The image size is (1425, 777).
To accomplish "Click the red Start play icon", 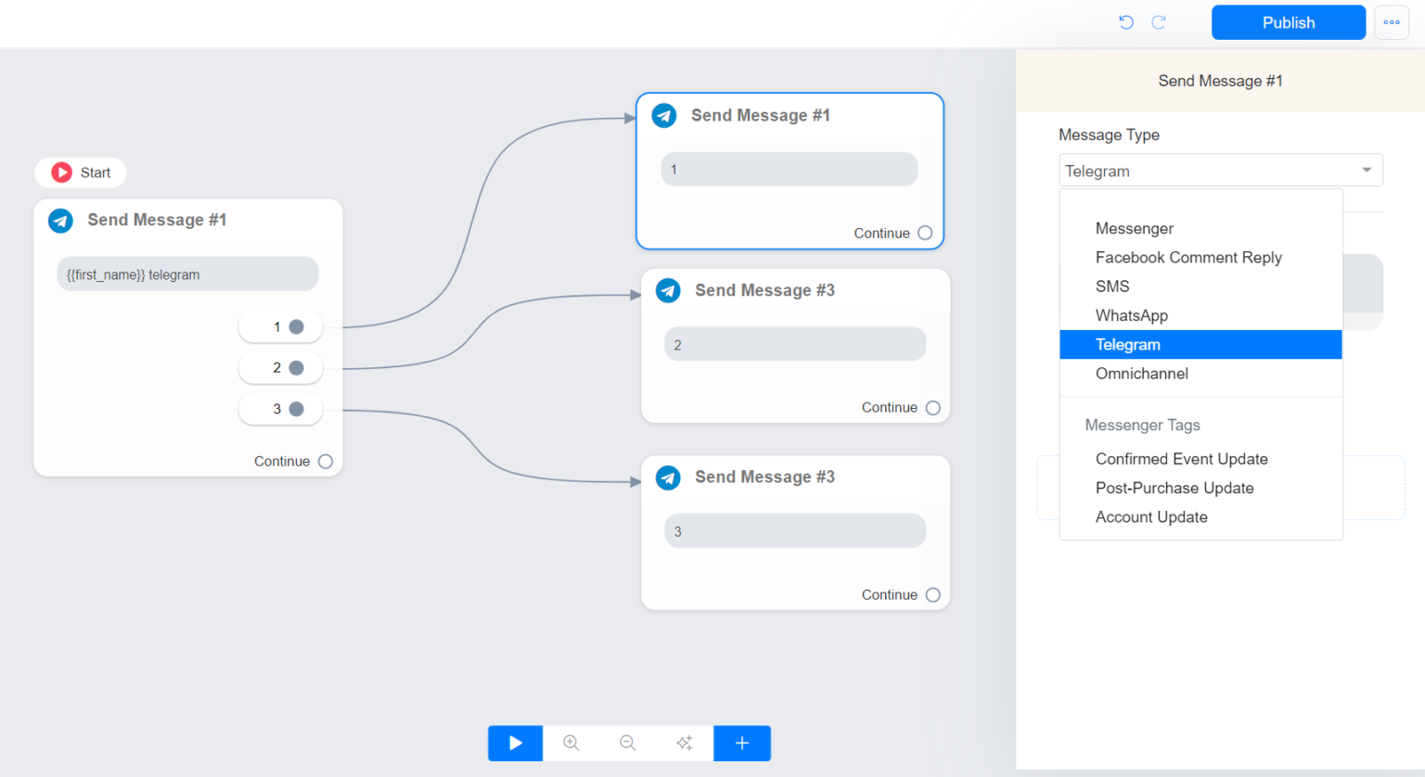I will 62,172.
